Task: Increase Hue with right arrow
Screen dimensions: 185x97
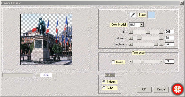Action: (x=161, y=32)
